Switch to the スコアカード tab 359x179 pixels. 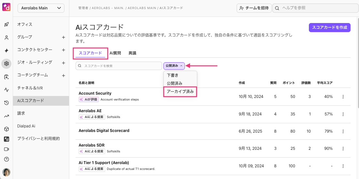90,53
